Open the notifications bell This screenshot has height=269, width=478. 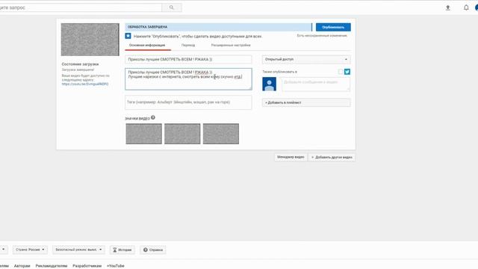466,7
